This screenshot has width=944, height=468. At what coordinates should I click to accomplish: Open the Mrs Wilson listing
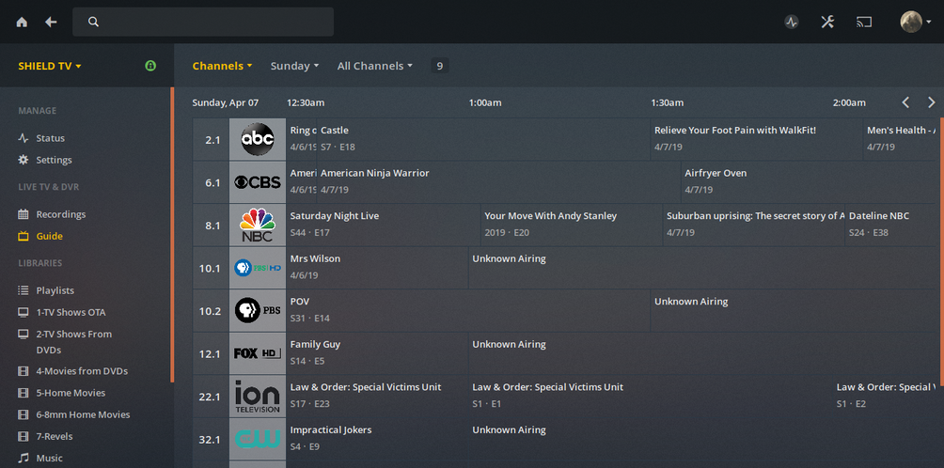click(377, 268)
